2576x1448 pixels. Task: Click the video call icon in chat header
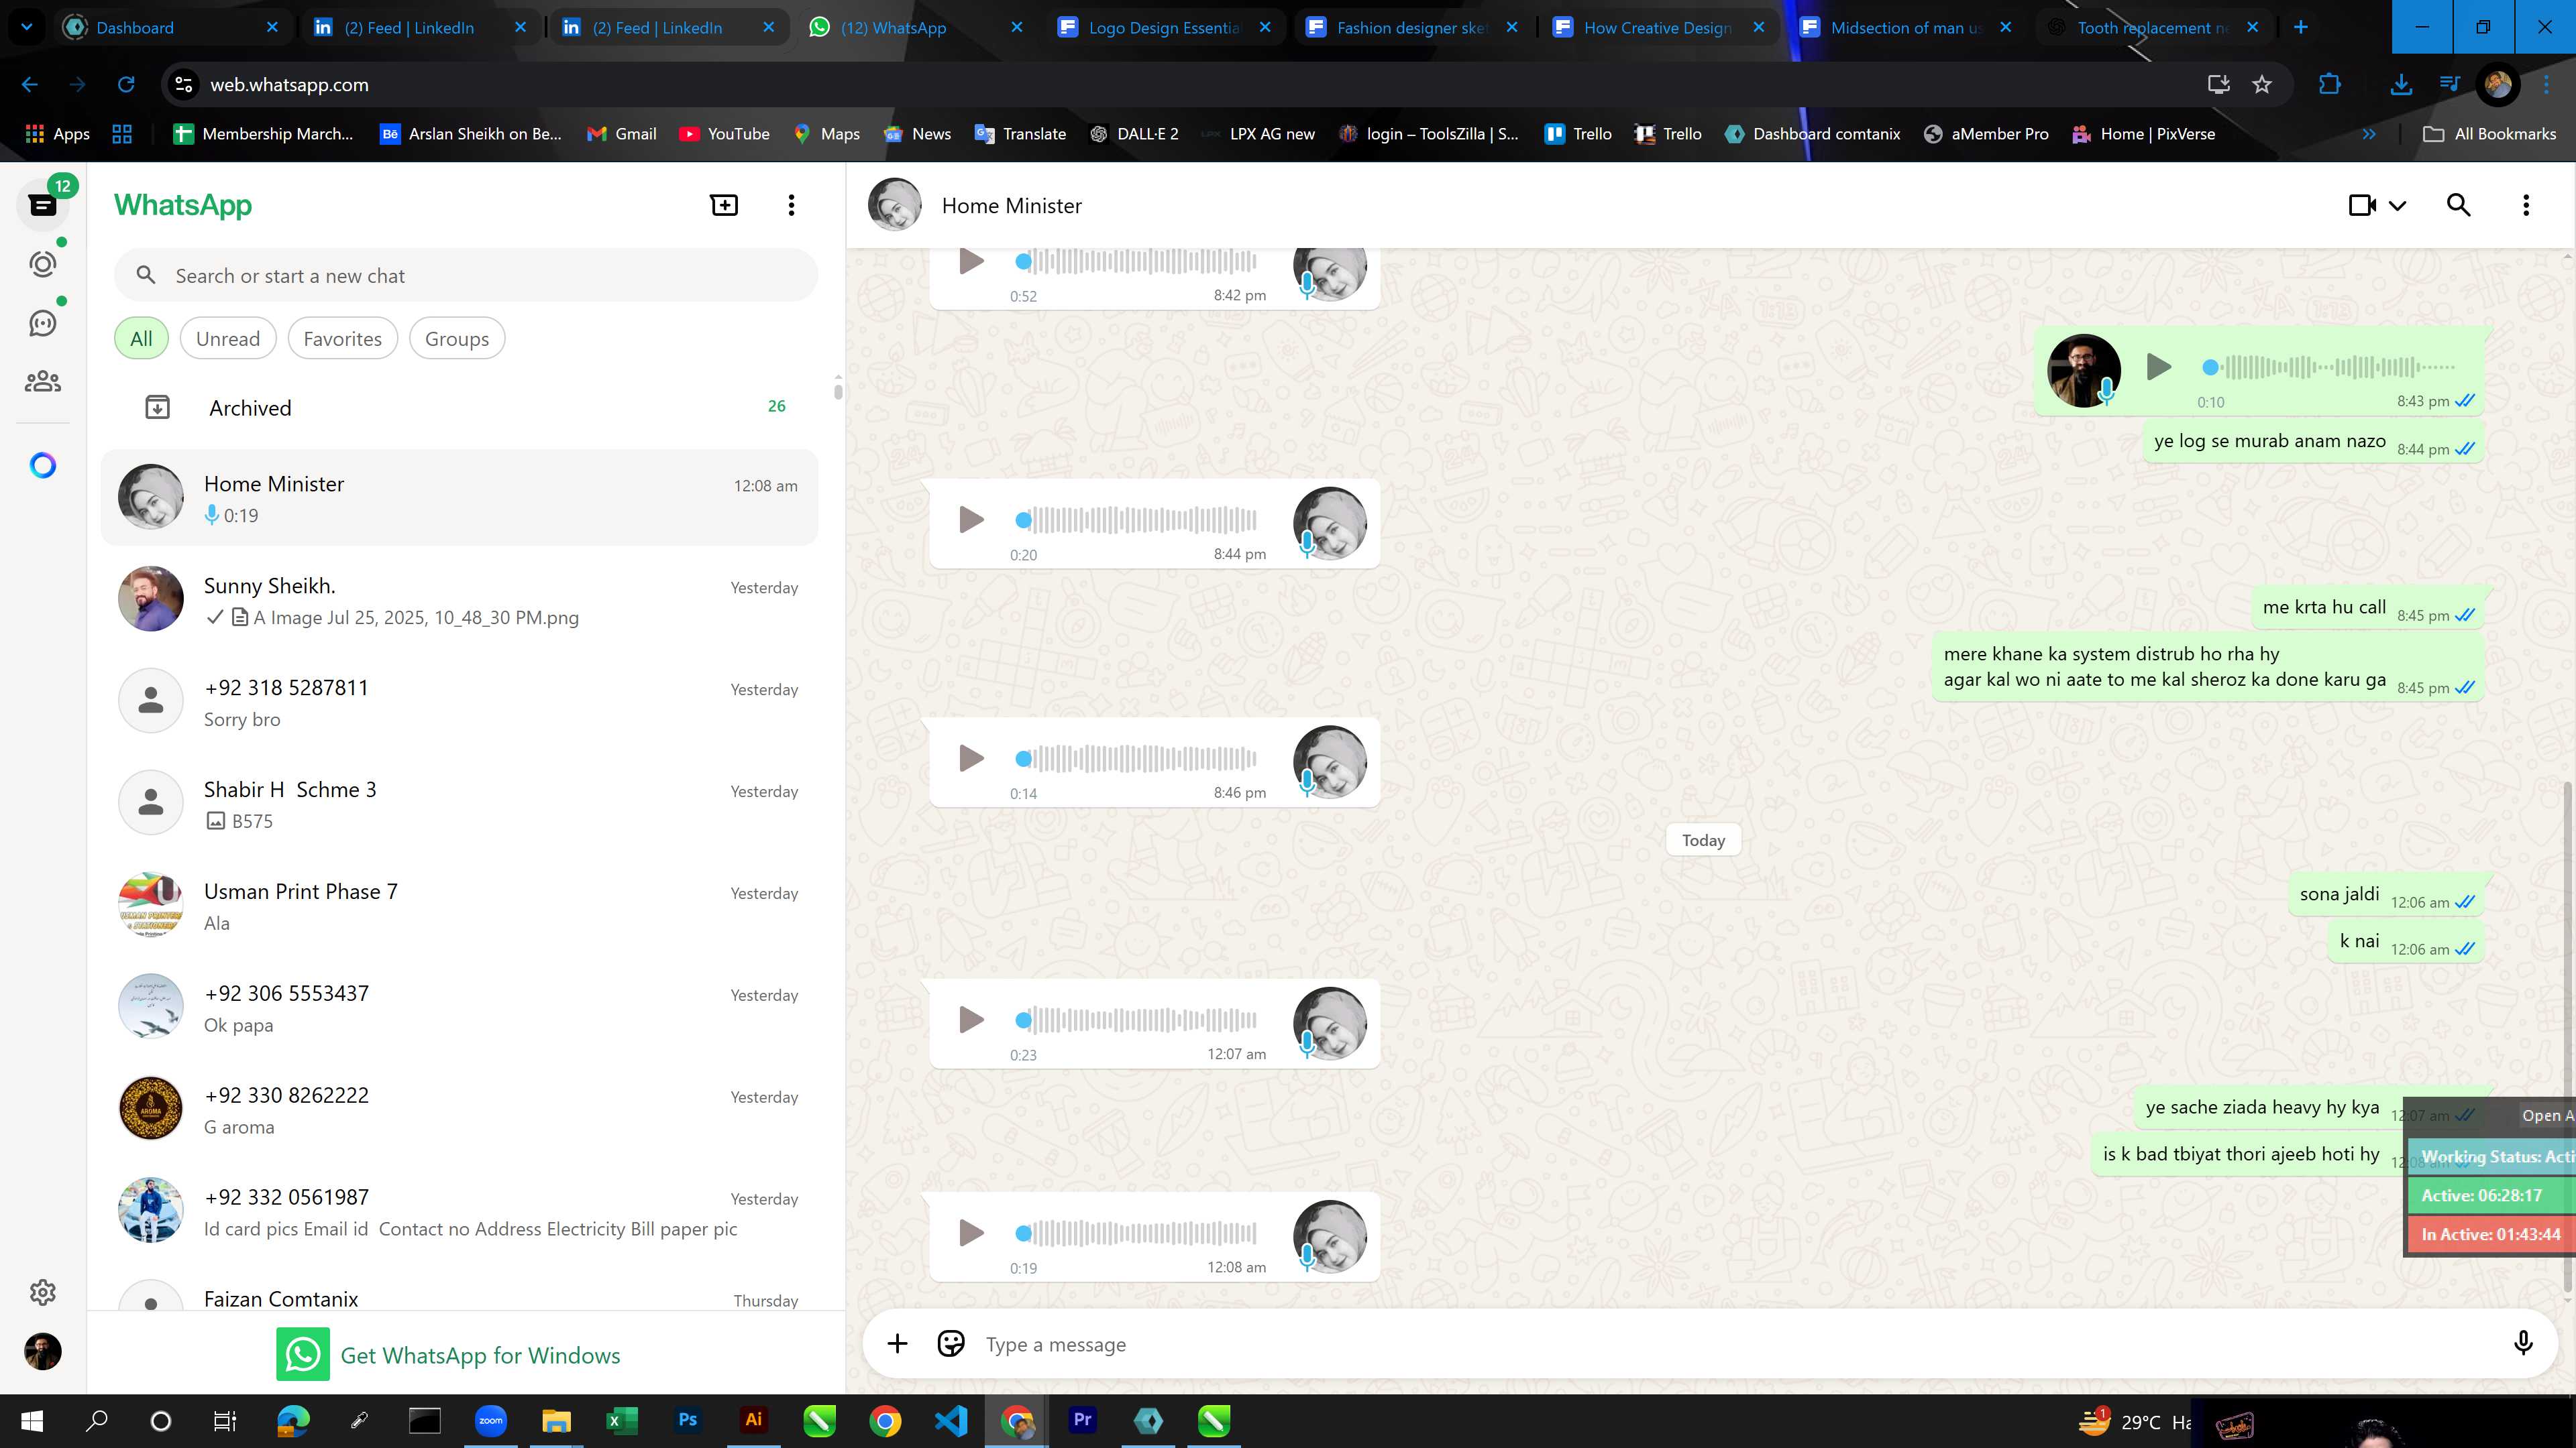coord(2362,205)
